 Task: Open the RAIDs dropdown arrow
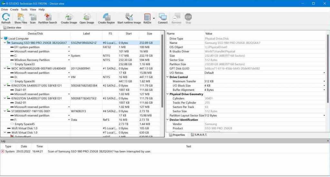(154, 18)
